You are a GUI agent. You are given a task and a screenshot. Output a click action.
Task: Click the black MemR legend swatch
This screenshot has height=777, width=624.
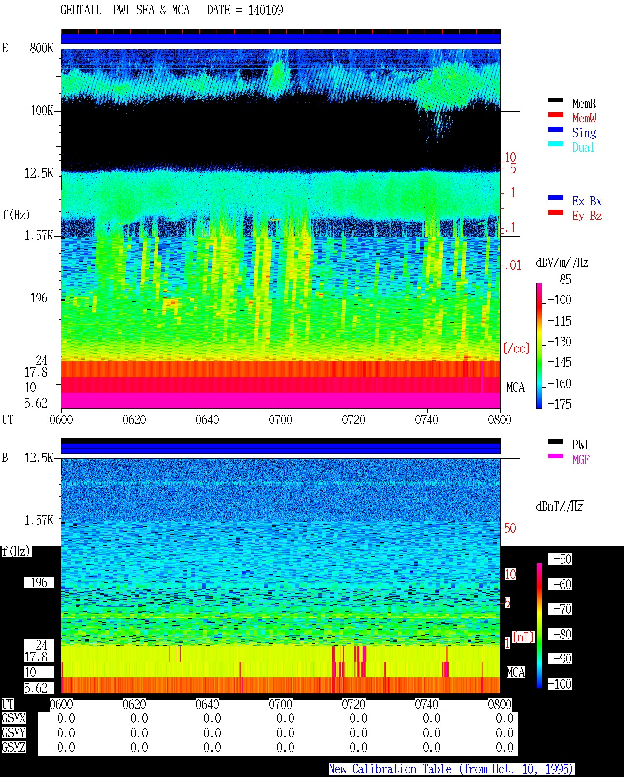pos(556,100)
